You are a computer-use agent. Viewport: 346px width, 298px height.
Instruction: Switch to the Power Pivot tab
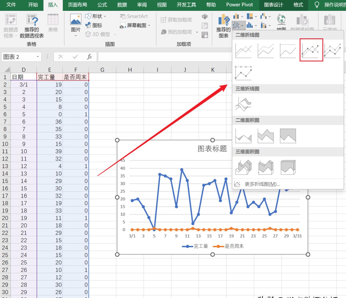240,5
